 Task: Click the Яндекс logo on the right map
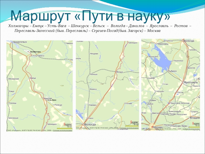[196, 123]
